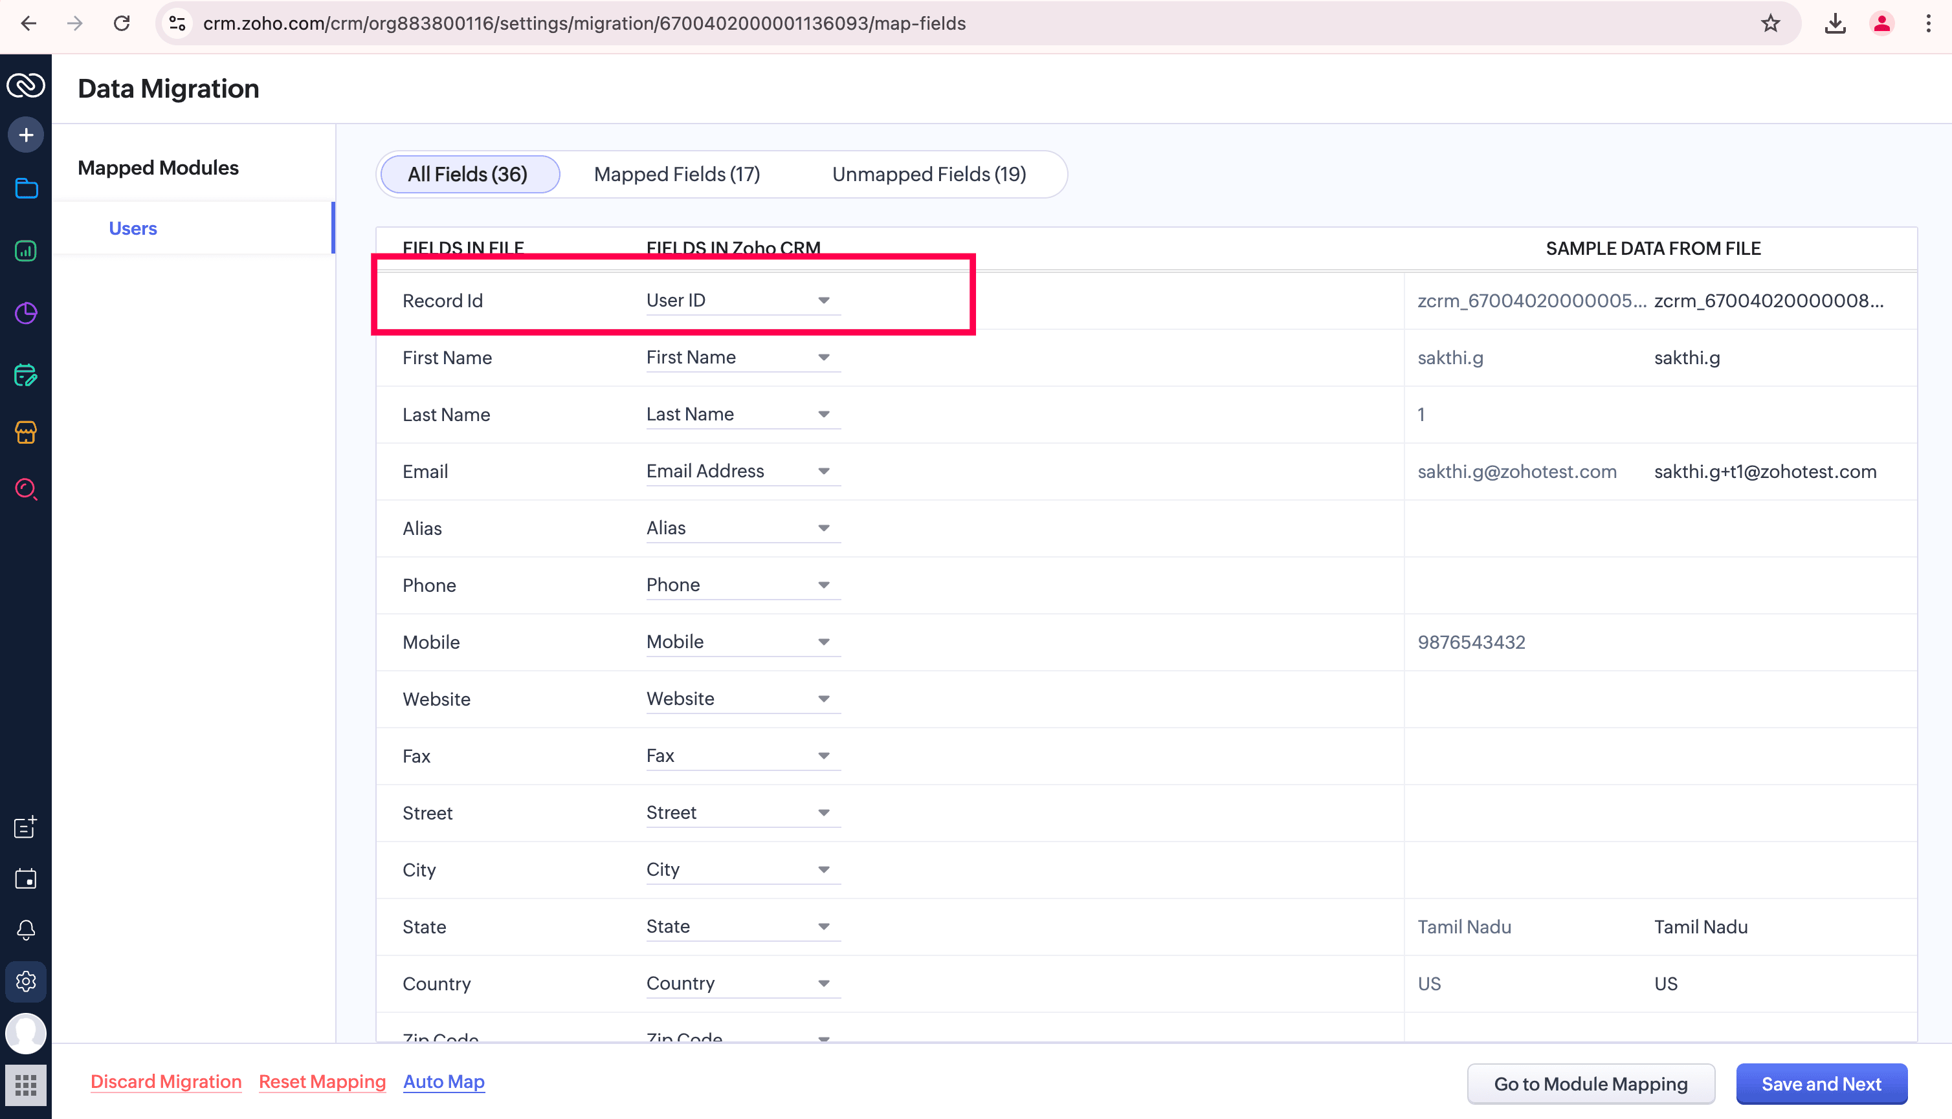Screen dimensions: 1952x1119
Task: Open the folder modules icon in sidebar
Action: (26, 188)
